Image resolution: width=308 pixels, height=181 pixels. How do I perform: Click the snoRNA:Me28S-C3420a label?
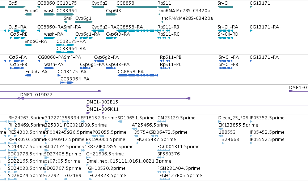187,18
